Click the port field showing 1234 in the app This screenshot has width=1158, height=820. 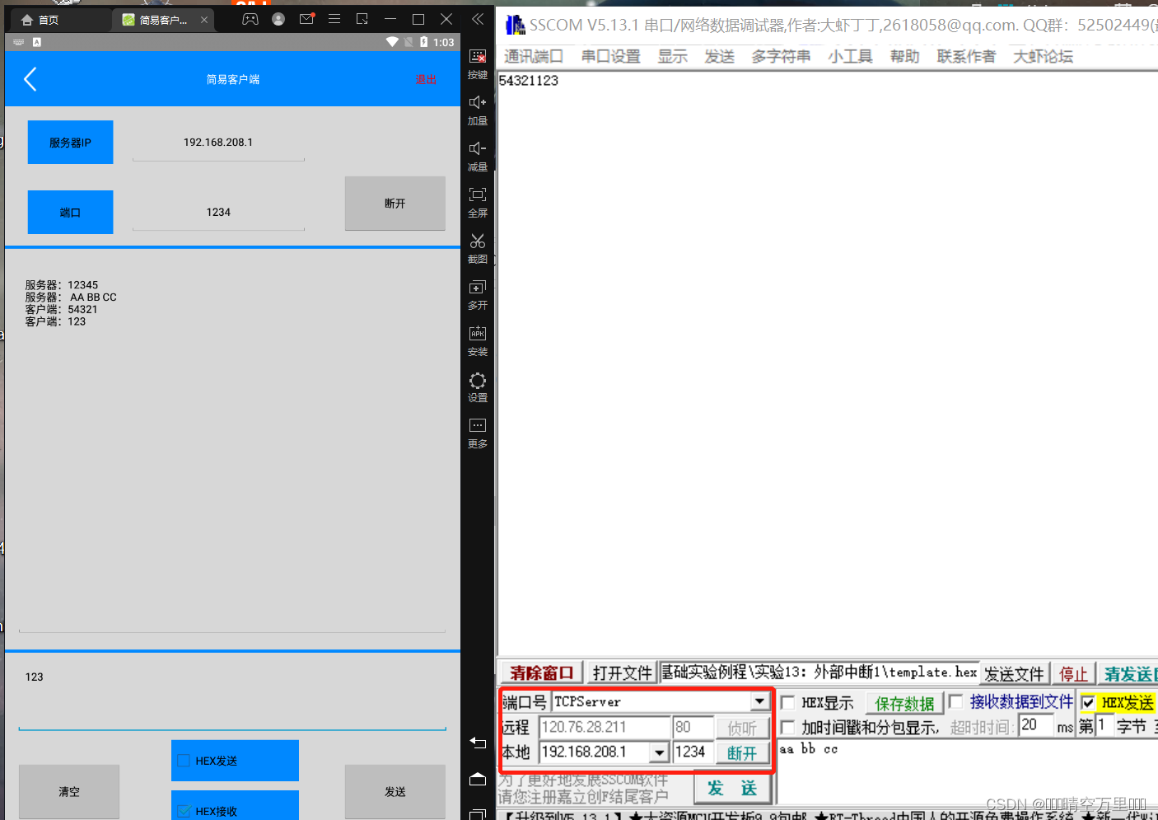click(218, 213)
